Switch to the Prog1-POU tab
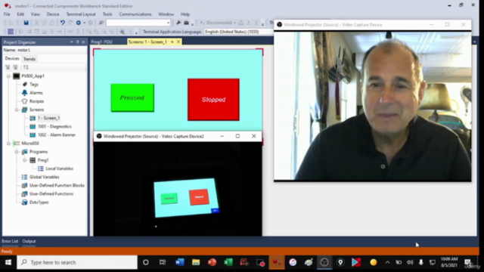The height and width of the screenshot is (272, 484). 102,42
